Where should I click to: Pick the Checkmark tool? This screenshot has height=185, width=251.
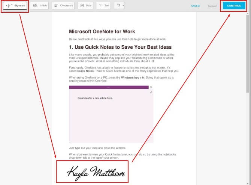pyautogui.click(x=63, y=6)
